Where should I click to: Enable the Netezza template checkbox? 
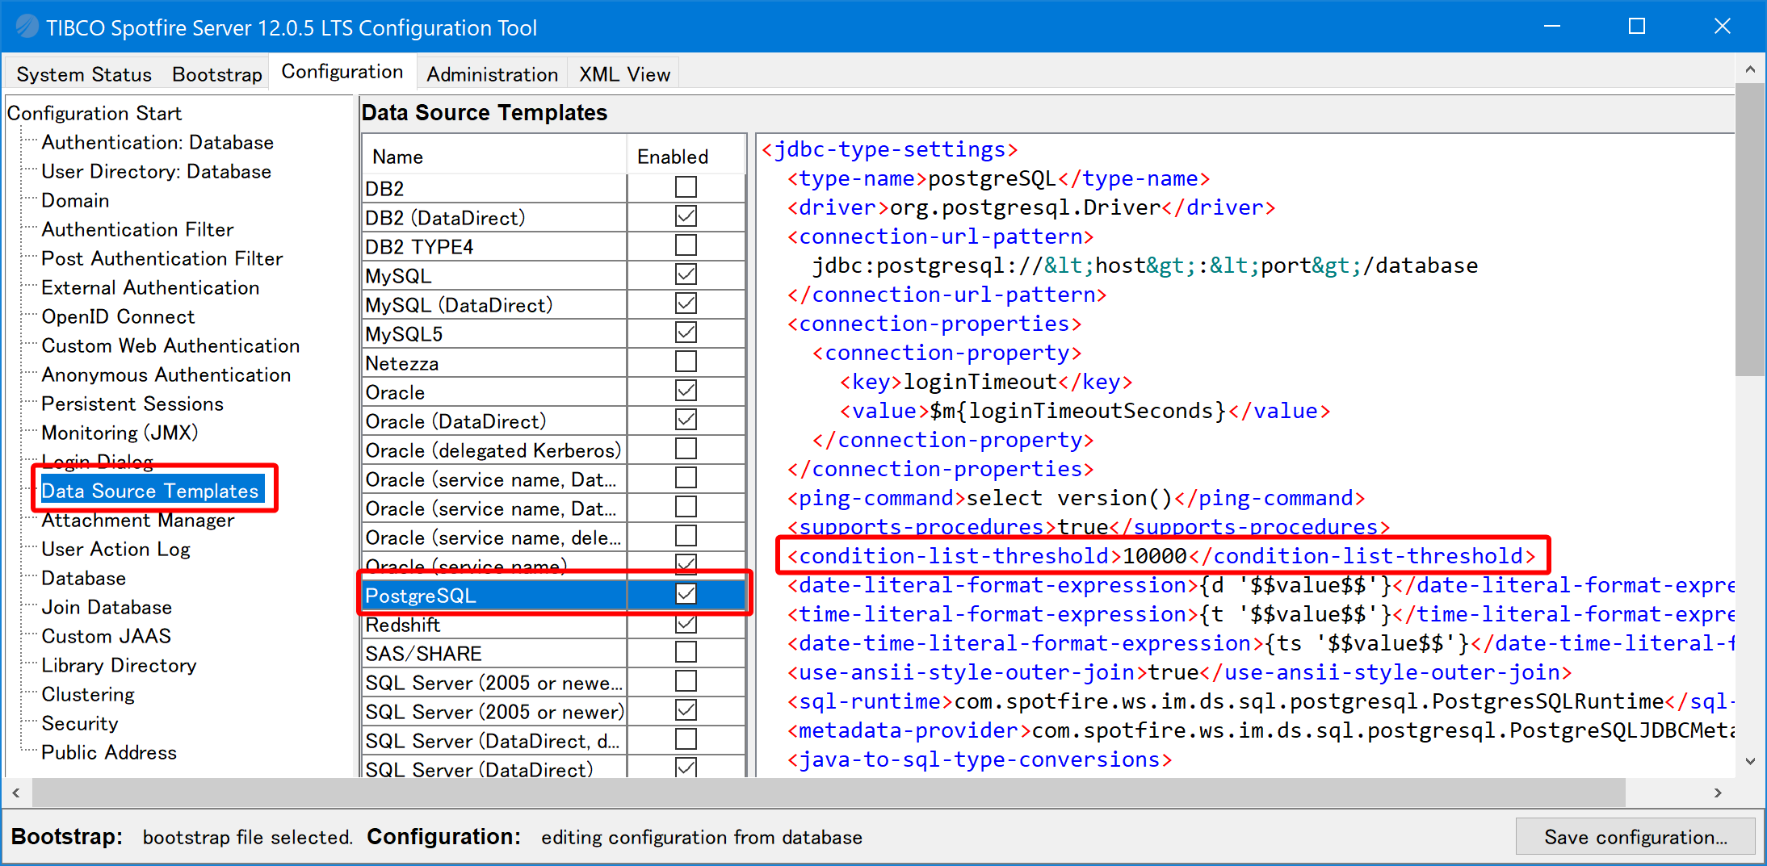pyautogui.click(x=686, y=362)
